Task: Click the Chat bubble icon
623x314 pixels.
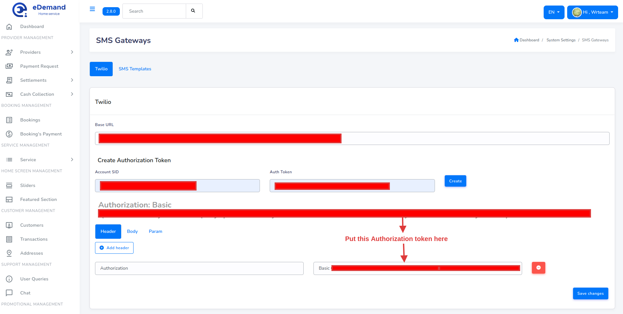Action: (9, 293)
